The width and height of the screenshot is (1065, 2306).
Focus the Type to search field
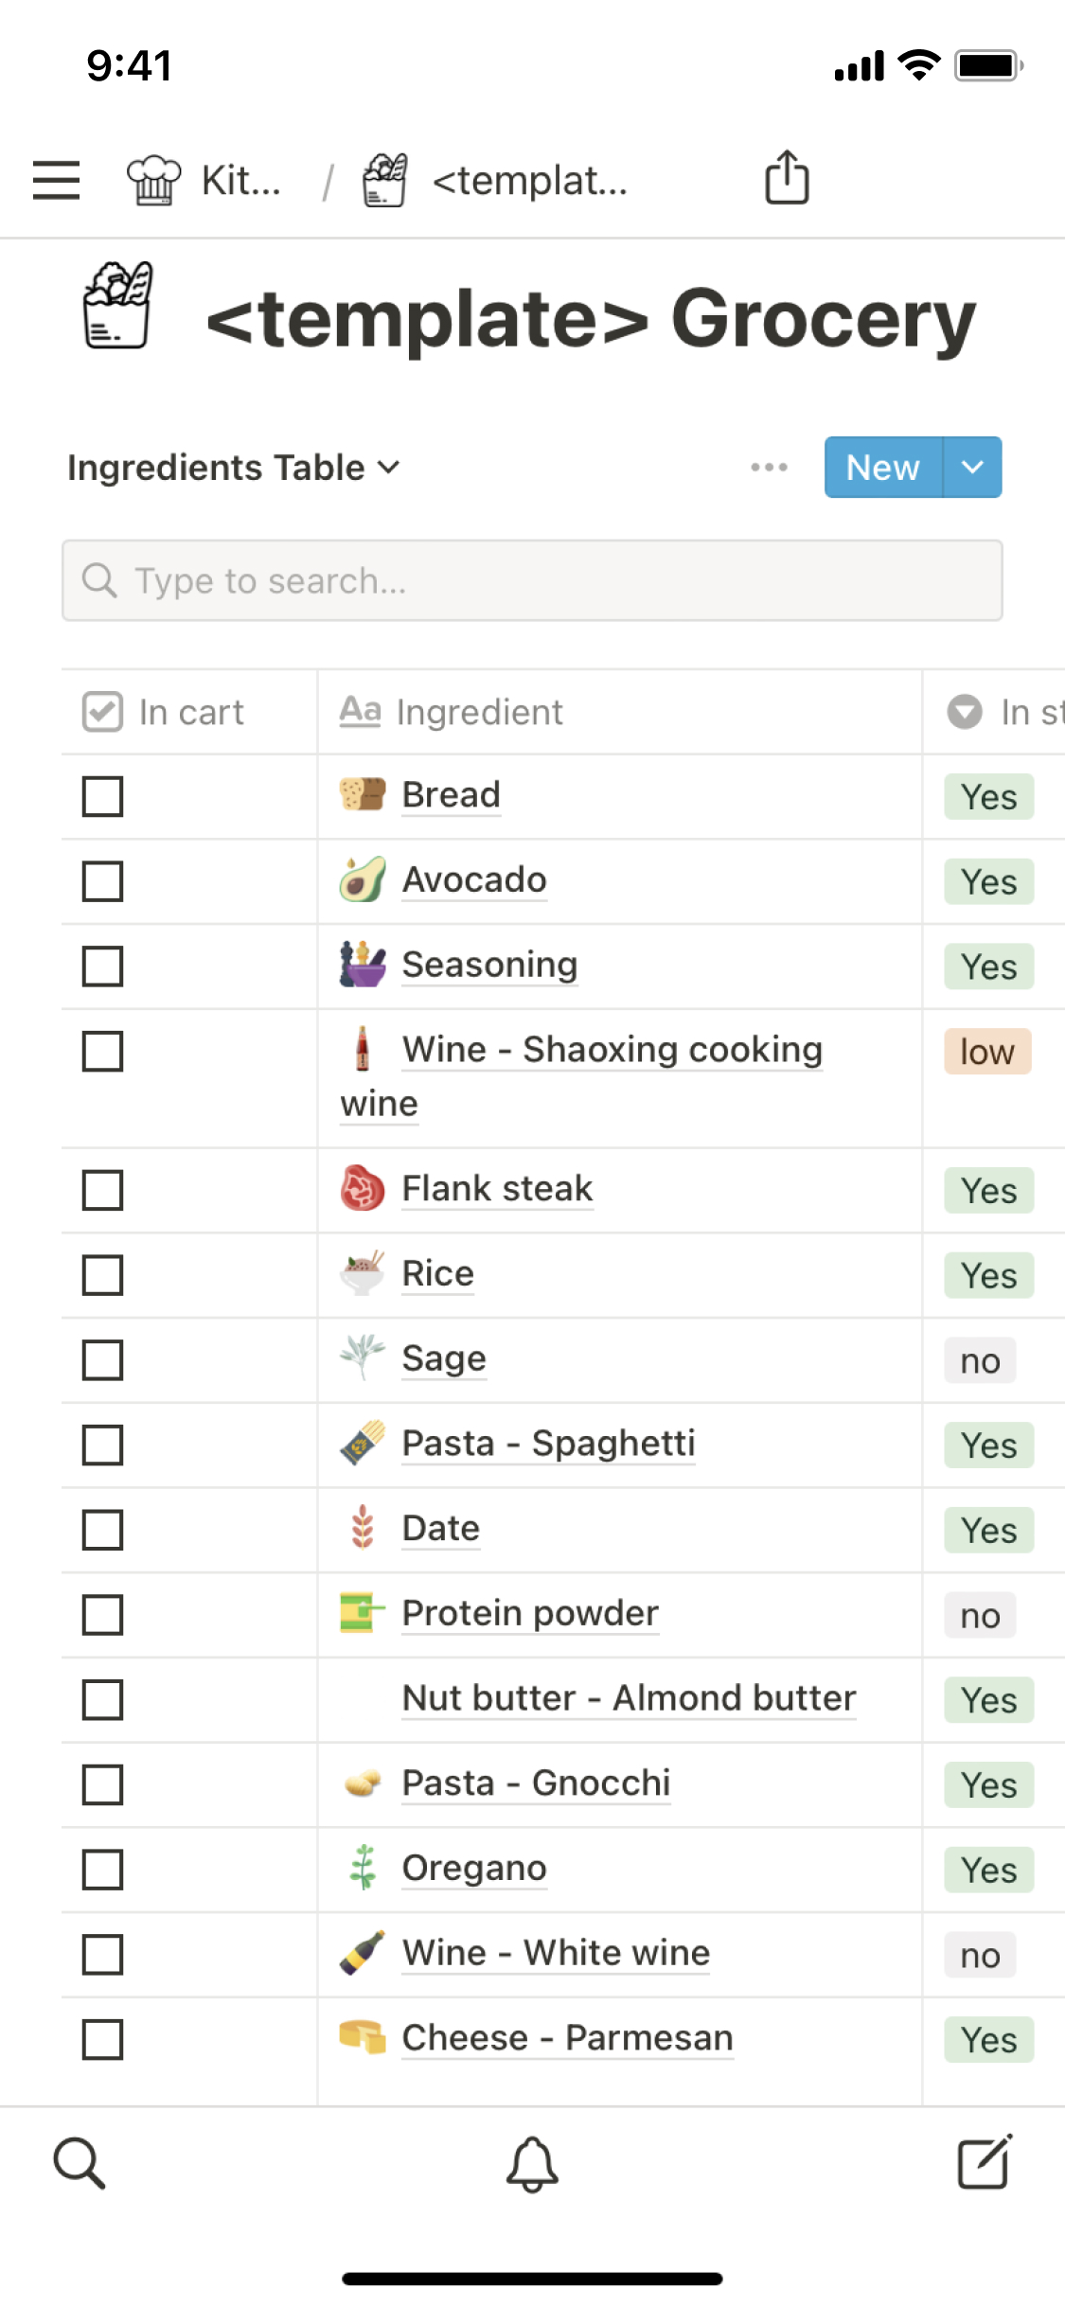tap(532, 580)
